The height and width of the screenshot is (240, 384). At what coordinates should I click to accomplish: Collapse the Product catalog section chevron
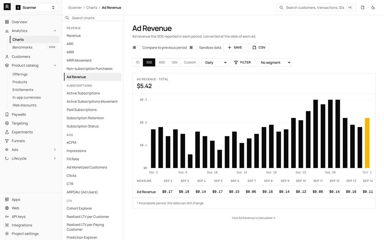(55, 65)
